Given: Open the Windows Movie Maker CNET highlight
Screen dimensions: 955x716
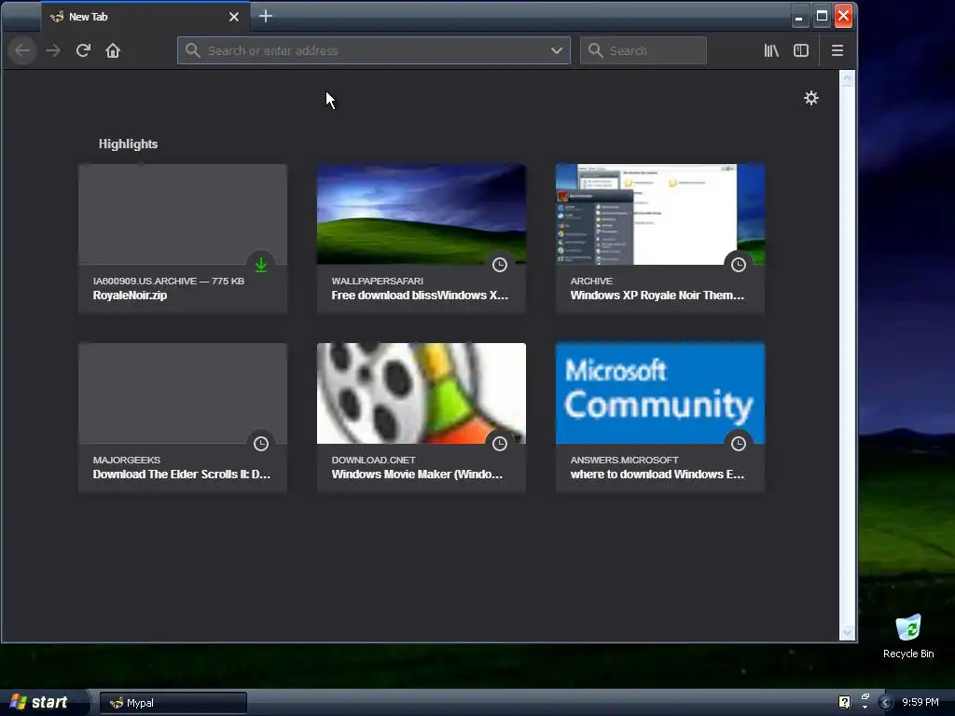Looking at the screenshot, I should pos(422,418).
